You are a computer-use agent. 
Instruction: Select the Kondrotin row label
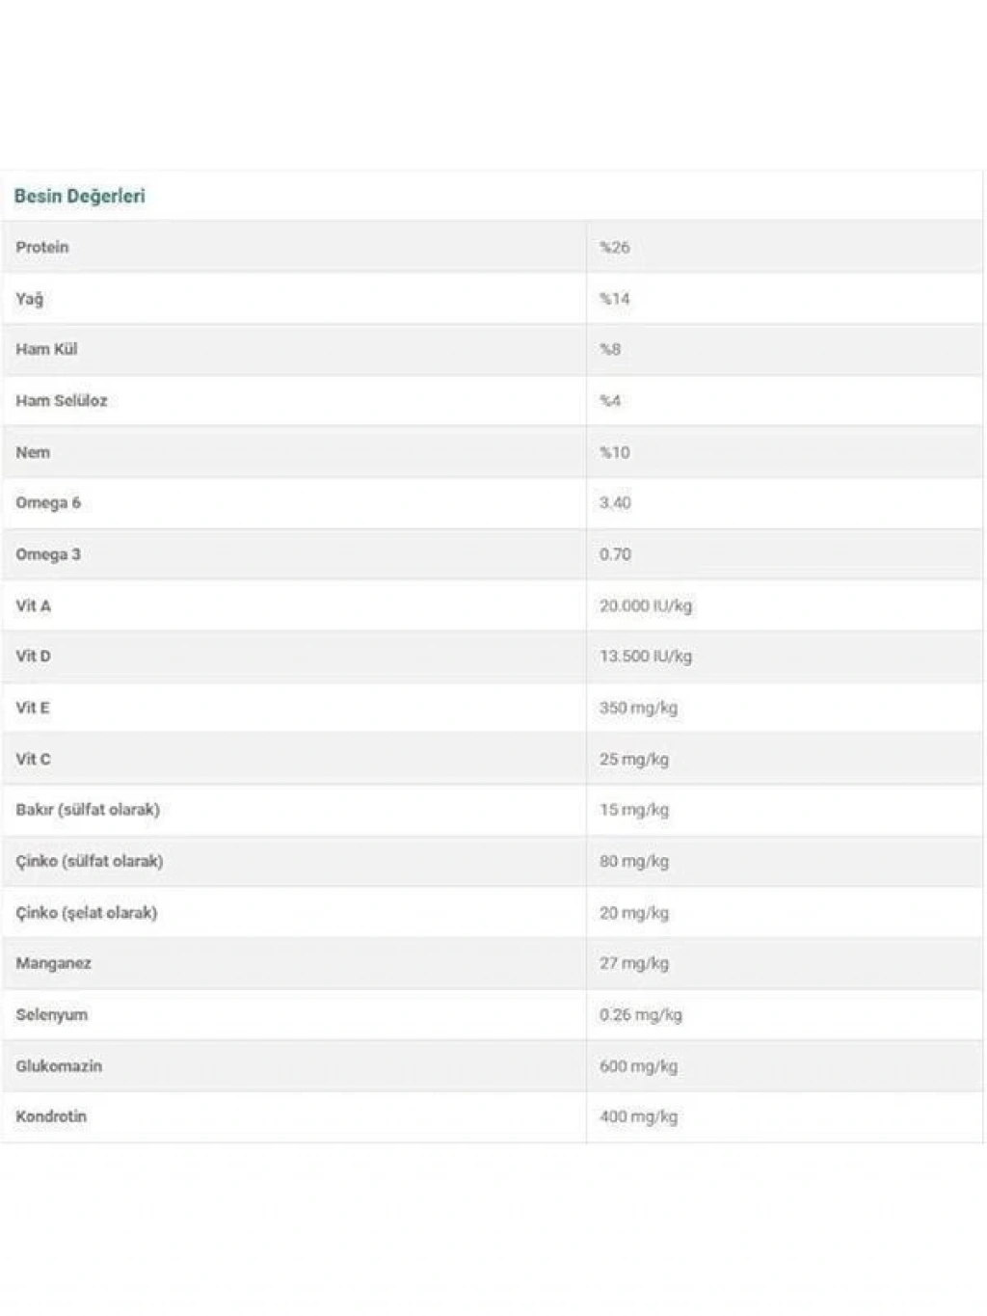[51, 1116]
